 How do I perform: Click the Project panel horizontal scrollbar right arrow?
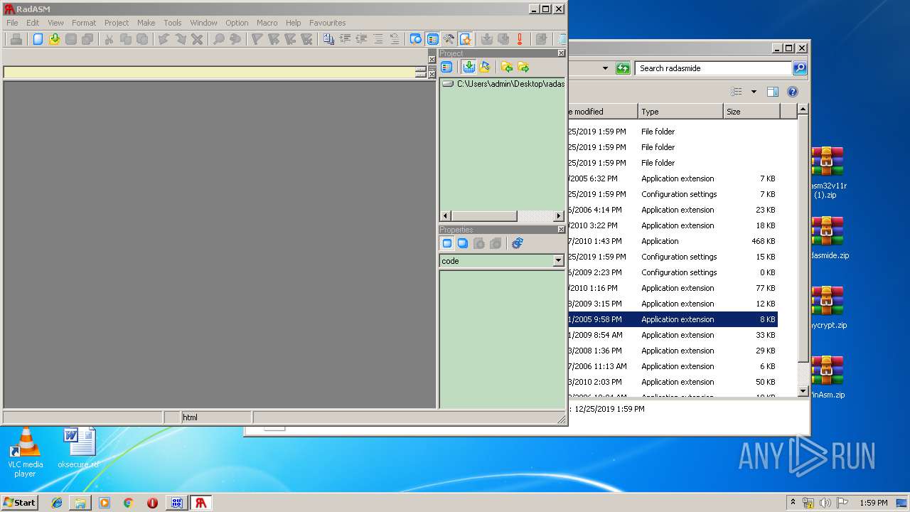click(559, 215)
